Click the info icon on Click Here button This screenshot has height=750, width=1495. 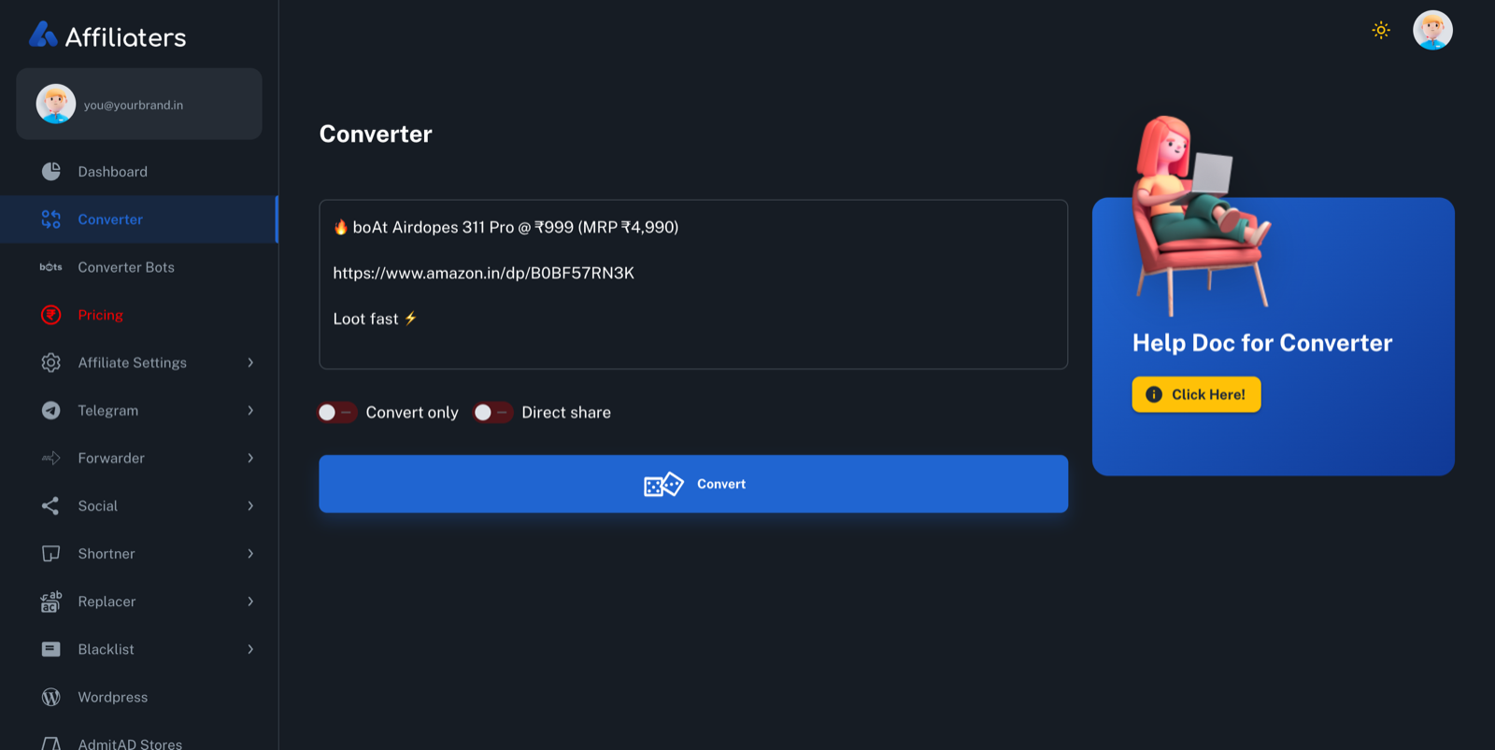click(x=1154, y=394)
